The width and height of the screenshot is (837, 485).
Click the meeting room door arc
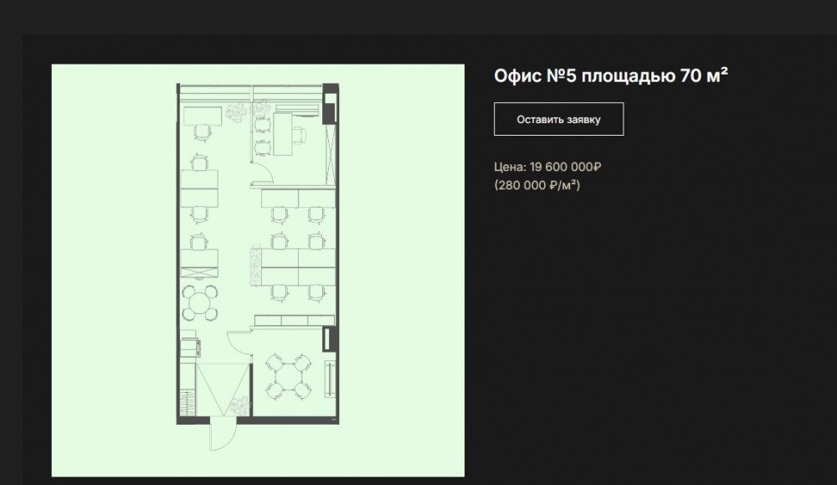click(239, 343)
